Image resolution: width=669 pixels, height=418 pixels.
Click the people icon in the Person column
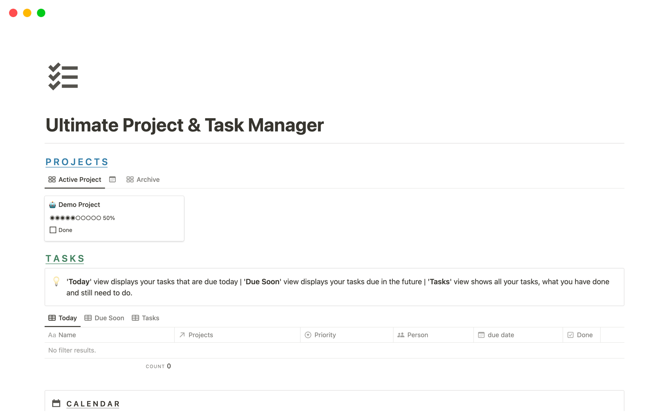[400, 335]
